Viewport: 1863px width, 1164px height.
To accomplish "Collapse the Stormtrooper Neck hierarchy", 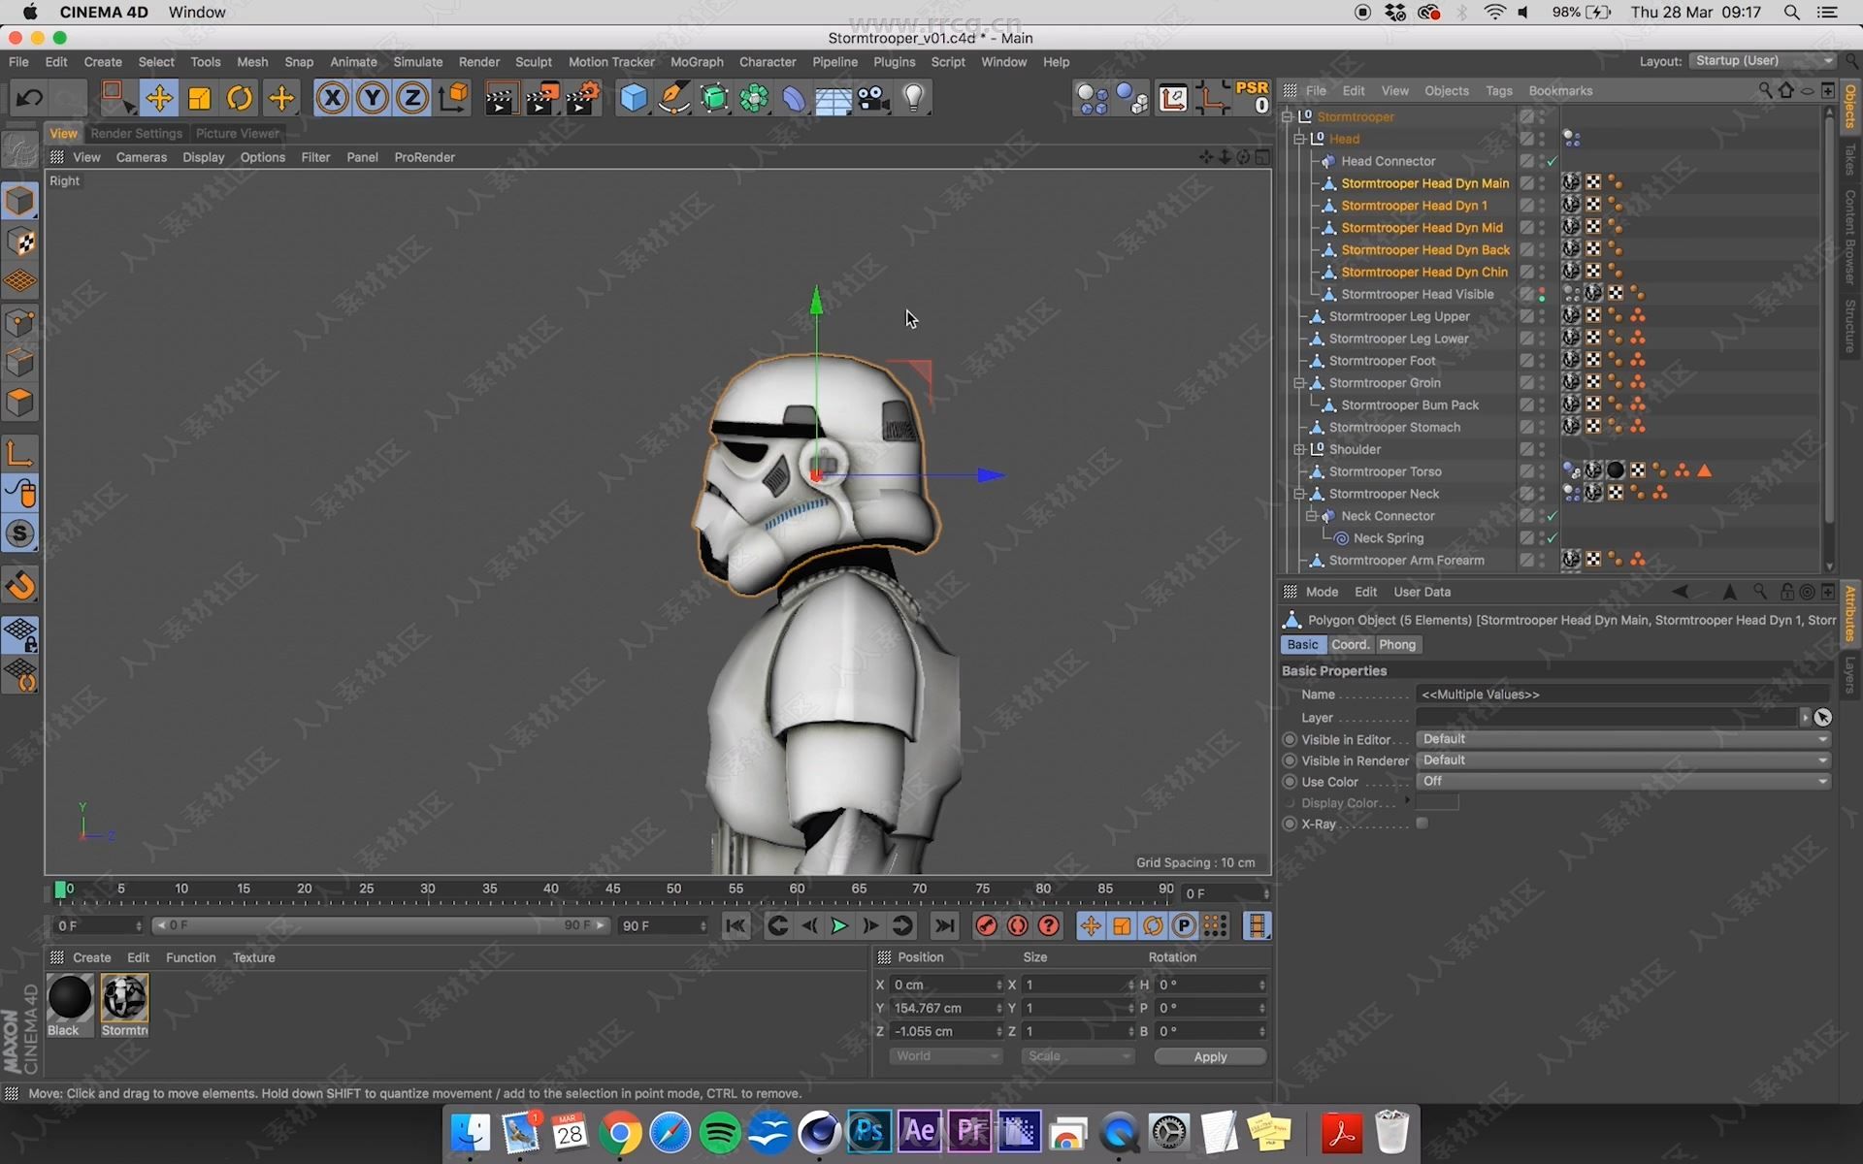I will (1299, 494).
